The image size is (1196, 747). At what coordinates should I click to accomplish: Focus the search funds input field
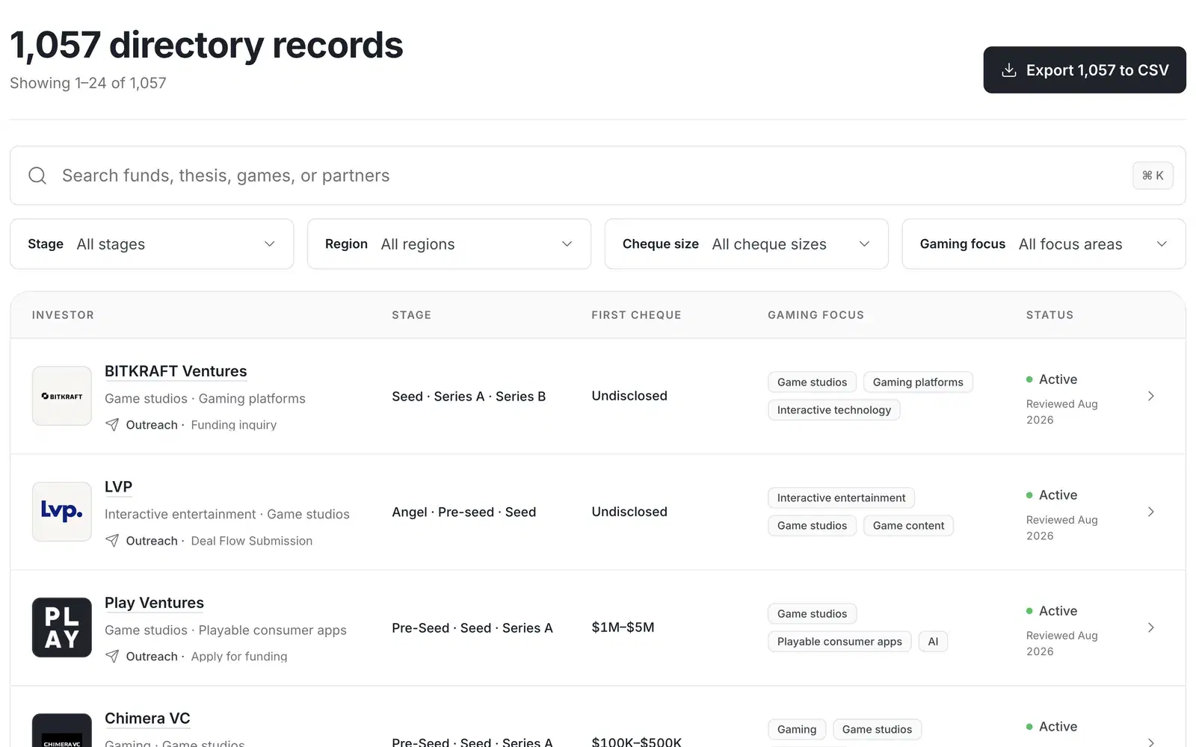[x=598, y=176]
